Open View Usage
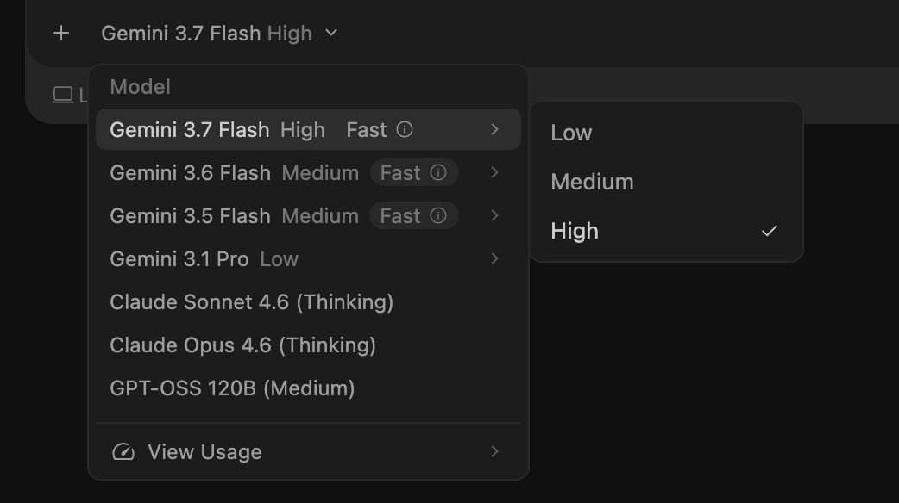The image size is (899, 503). click(309, 452)
